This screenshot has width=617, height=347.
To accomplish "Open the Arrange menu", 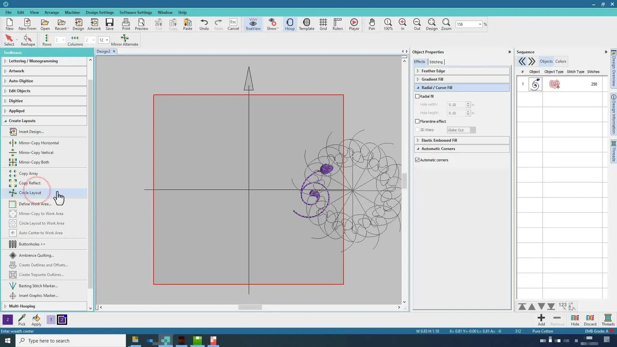I will 52,12.
